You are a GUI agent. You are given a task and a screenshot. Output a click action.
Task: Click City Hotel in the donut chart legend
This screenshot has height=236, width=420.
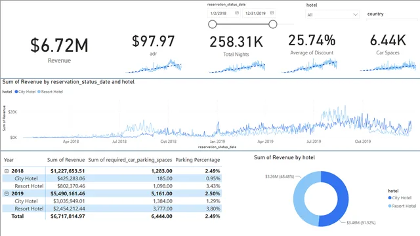pyautogui.click(x=400, y=198)
